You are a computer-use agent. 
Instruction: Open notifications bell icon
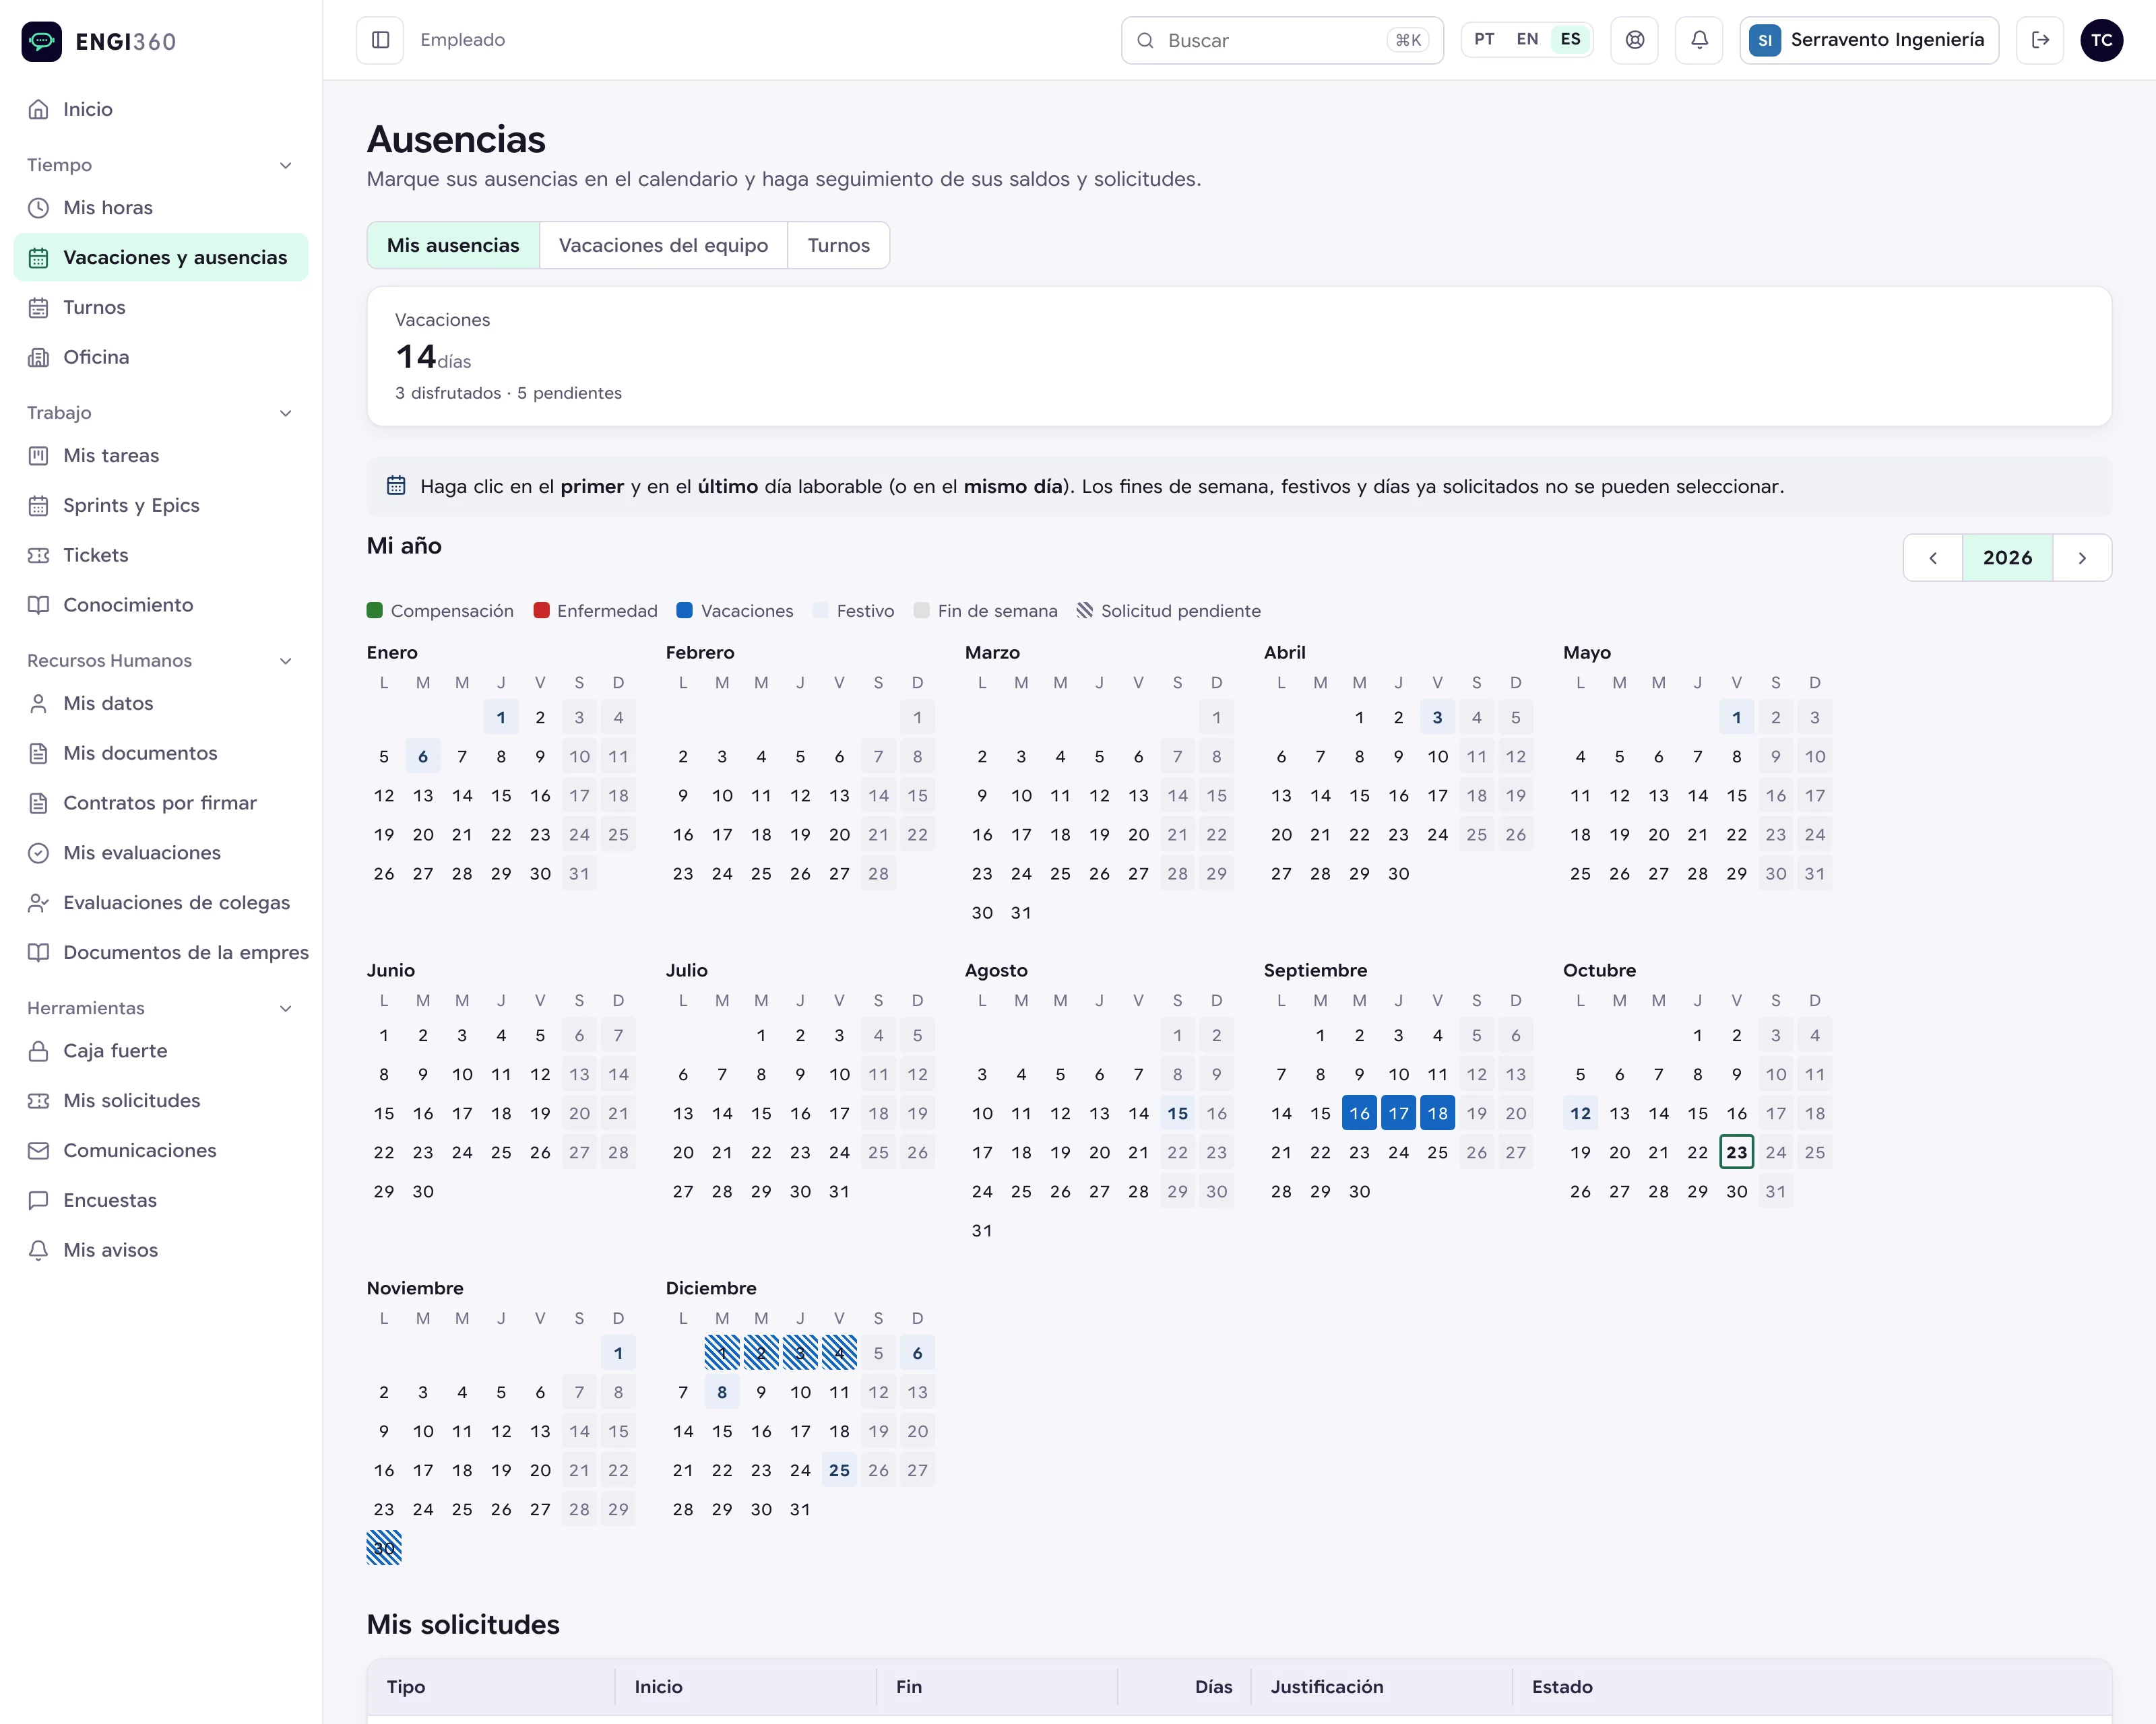tap(1699, 40)
